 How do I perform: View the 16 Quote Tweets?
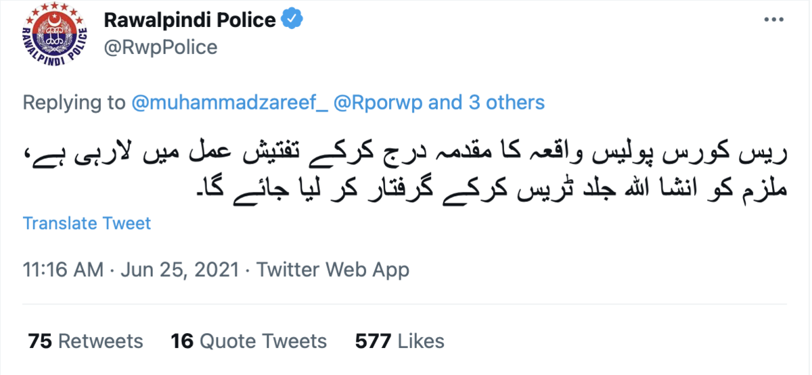click(x=249, y=341)
